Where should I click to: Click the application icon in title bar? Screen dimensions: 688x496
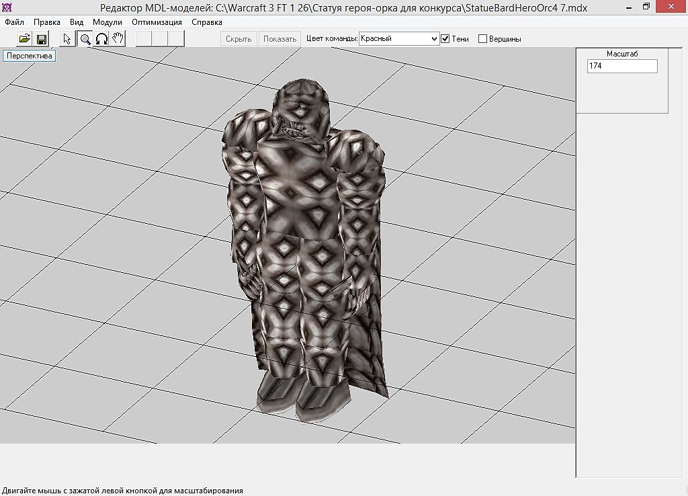pyautogui.click(x=7, y=7)
